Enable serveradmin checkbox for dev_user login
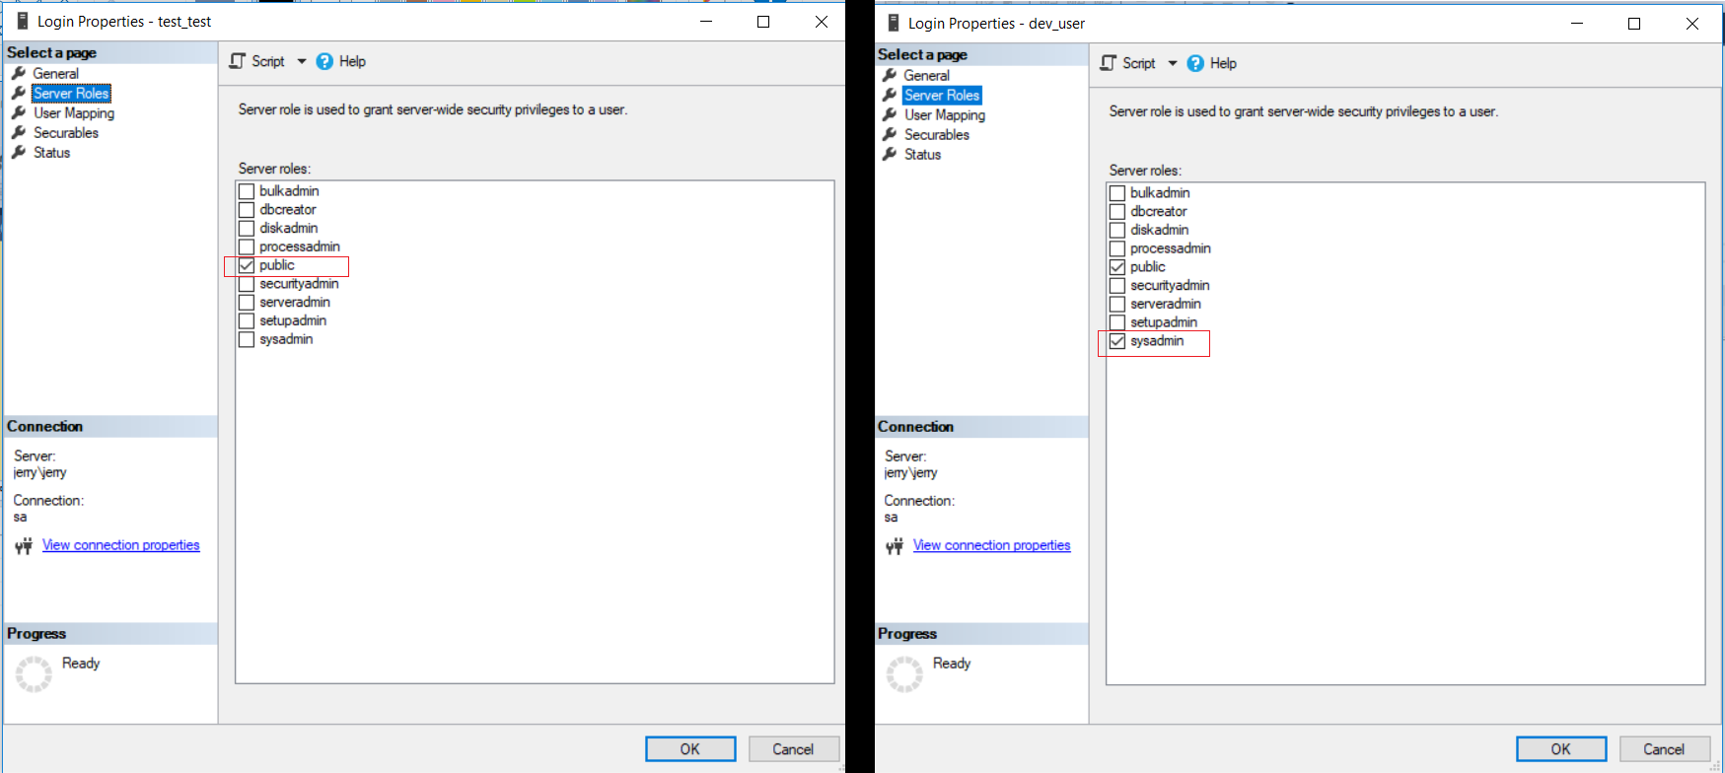The height and width of the screenshot is (773, 1725). tap(1117, 305)
